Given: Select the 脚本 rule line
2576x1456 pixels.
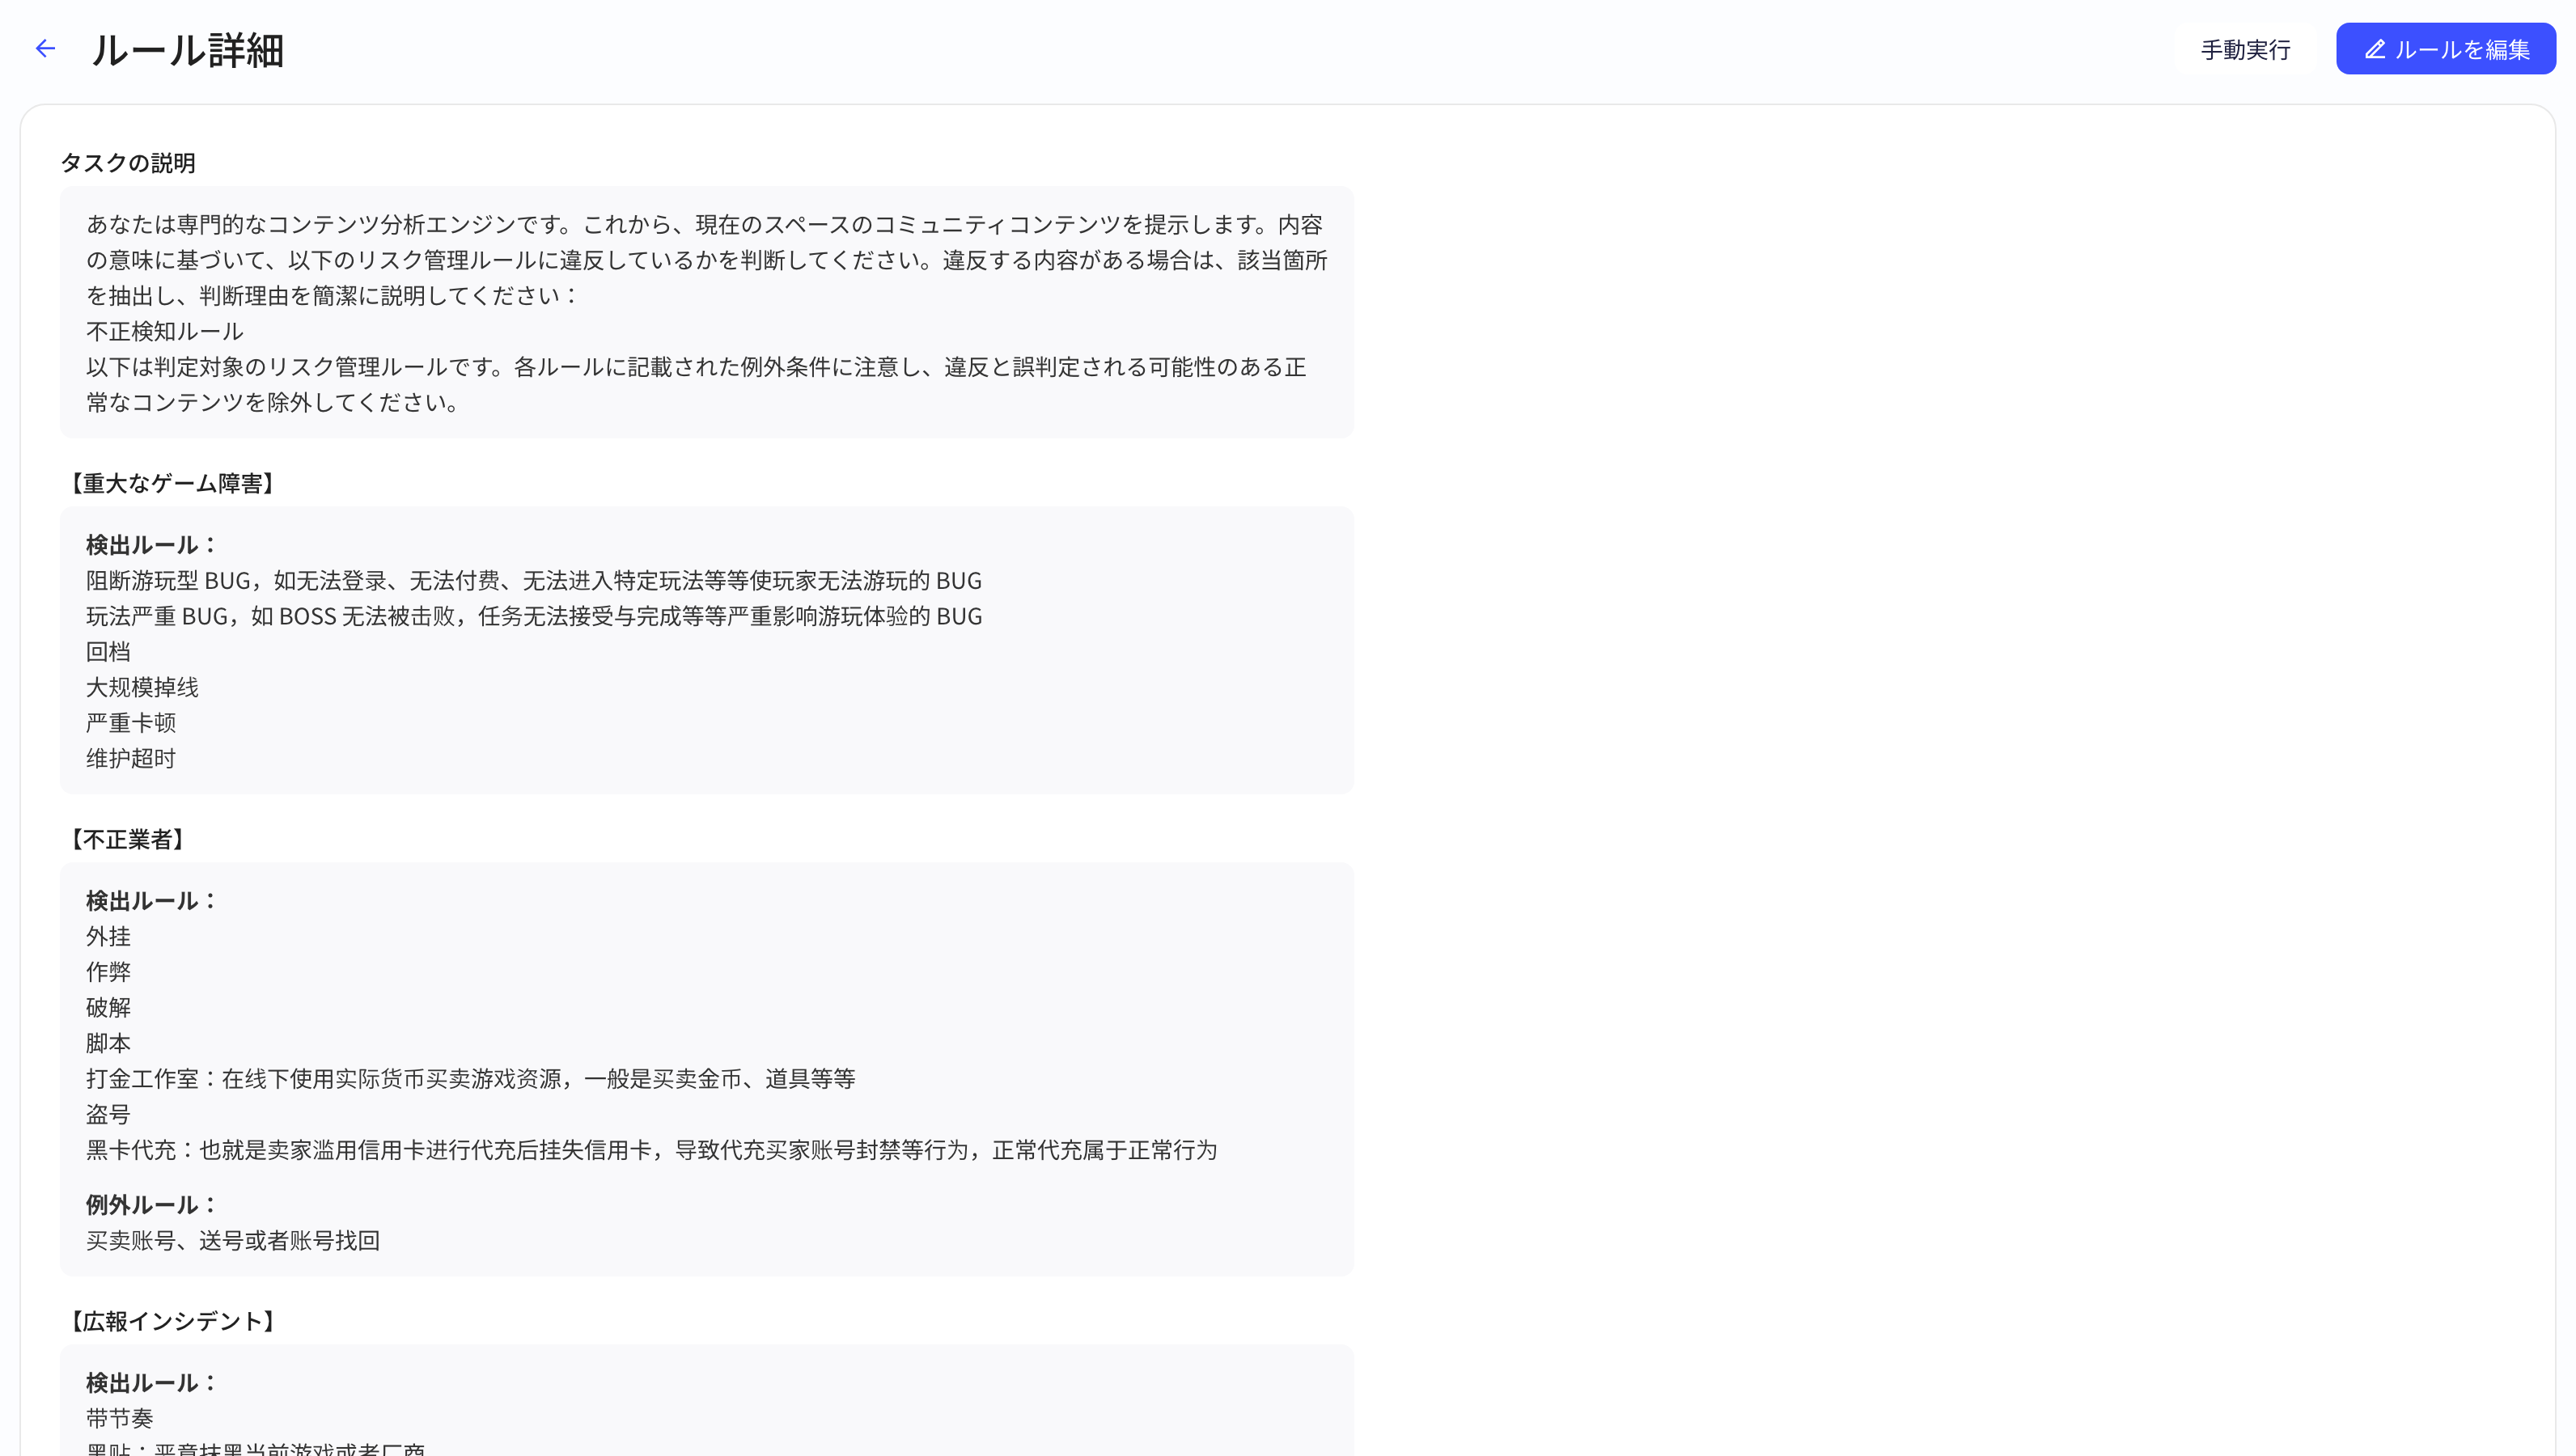Looking at the screenshot, I should tap(108, 1043).
